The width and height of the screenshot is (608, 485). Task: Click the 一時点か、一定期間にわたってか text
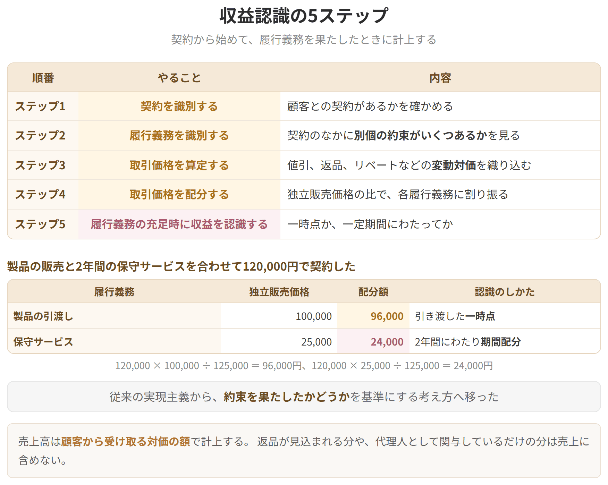tap(370, 224)
